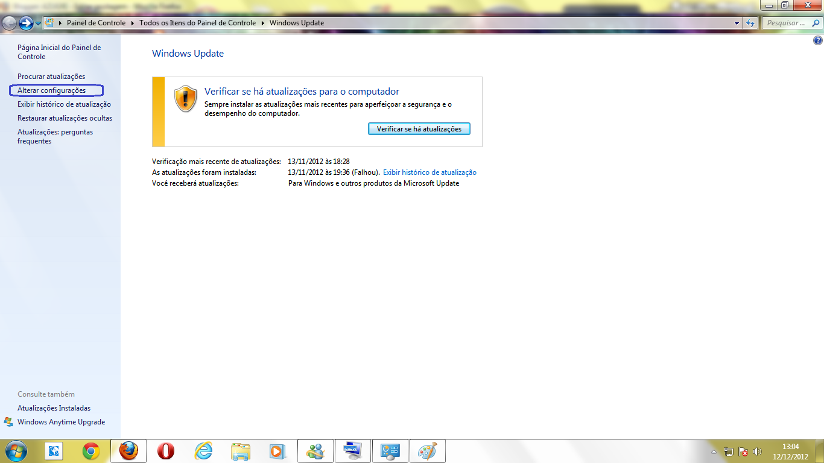
Task: Switch to On-Screen Keyboard in taskbar
Action: (353, 451)
